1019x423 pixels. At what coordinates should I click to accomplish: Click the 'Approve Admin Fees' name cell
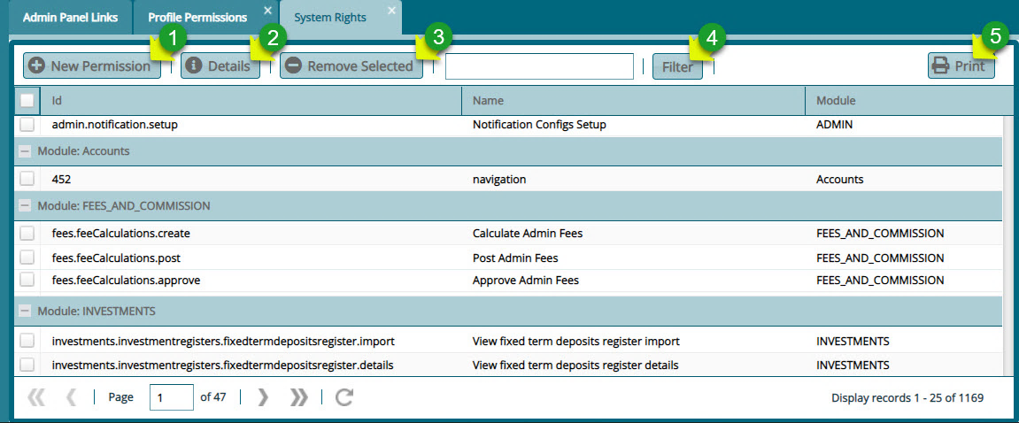click(x=526, y=280)
